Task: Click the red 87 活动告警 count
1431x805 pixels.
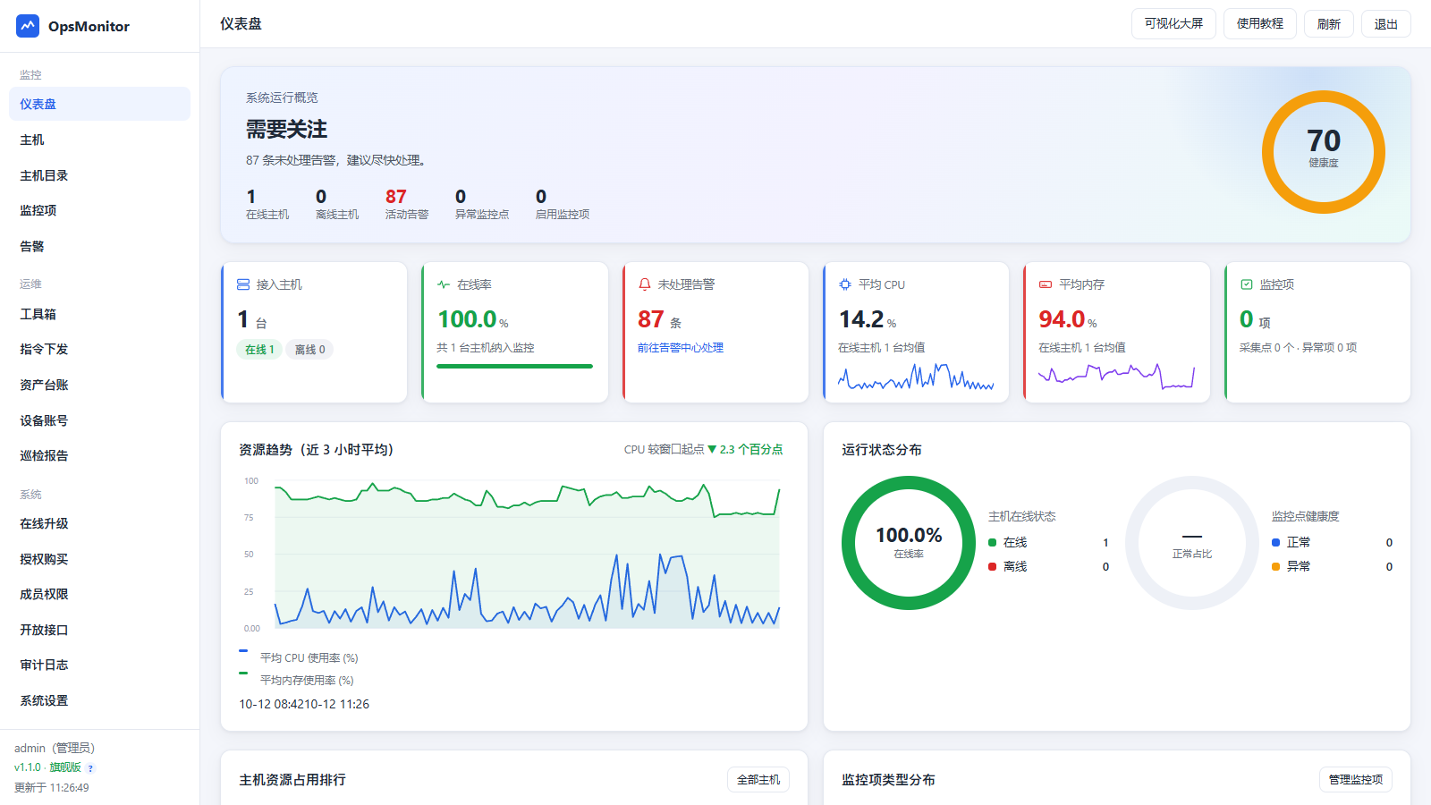Action: (396, 197)
